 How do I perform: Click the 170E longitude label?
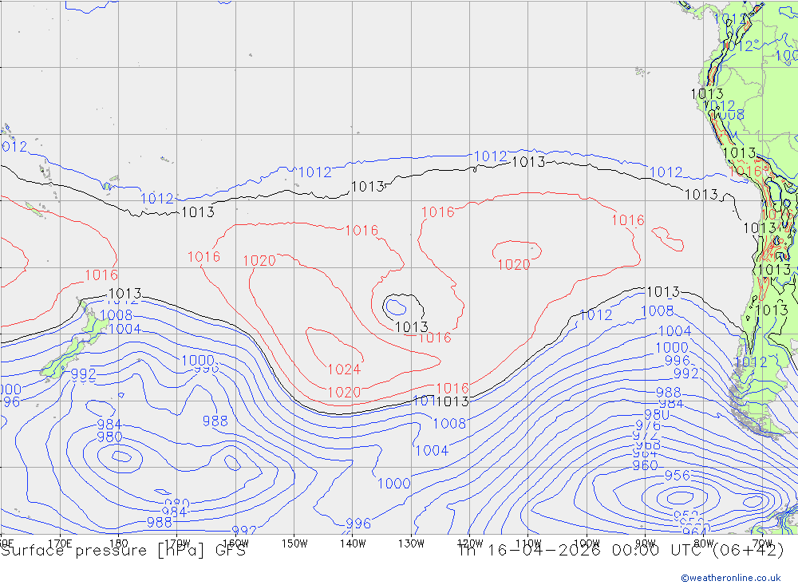click(60, 543)
